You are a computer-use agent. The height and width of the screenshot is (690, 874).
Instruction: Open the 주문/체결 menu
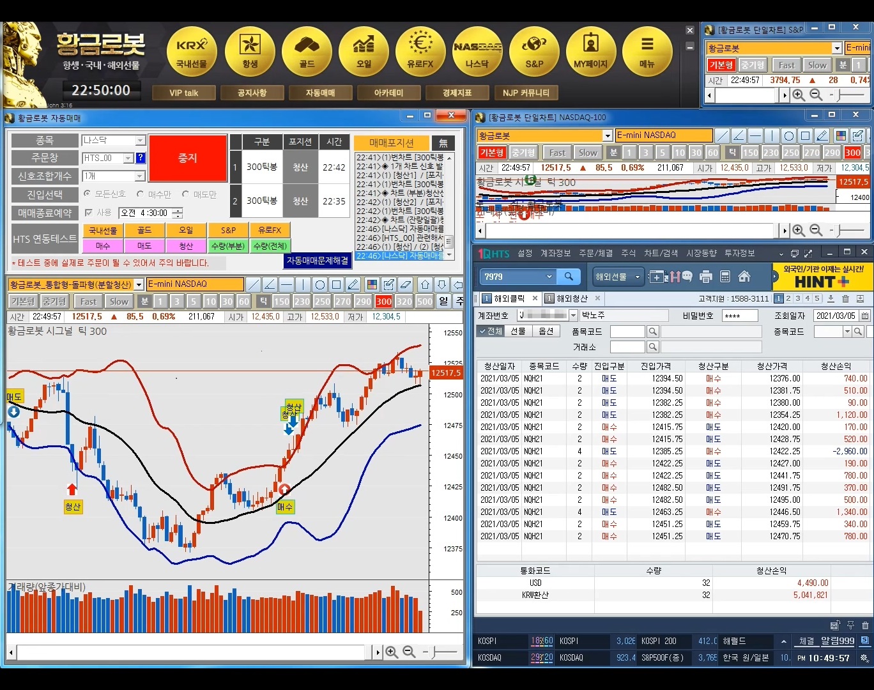(595, 254)
